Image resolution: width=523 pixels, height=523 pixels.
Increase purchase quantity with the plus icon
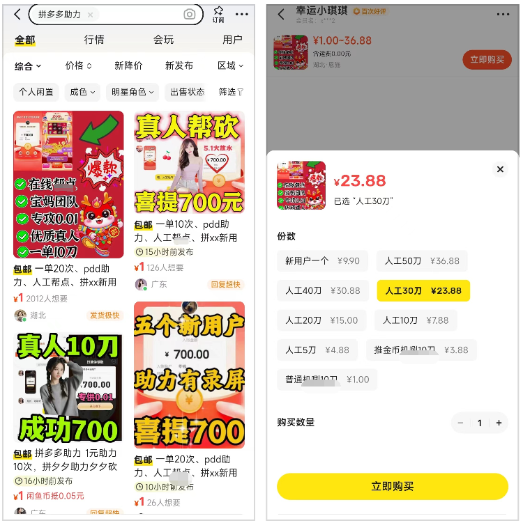click(499, 423)
